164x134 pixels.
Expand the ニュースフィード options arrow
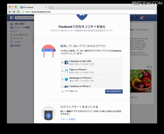[x=33, y=35]
